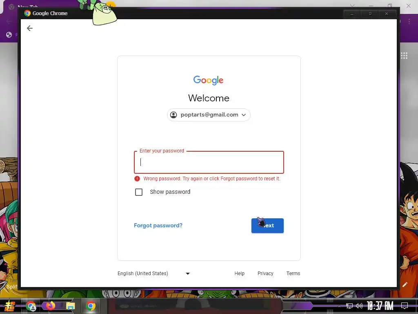Open the Forgot password? link
418x314 pixels.
[x=158, y=225]
